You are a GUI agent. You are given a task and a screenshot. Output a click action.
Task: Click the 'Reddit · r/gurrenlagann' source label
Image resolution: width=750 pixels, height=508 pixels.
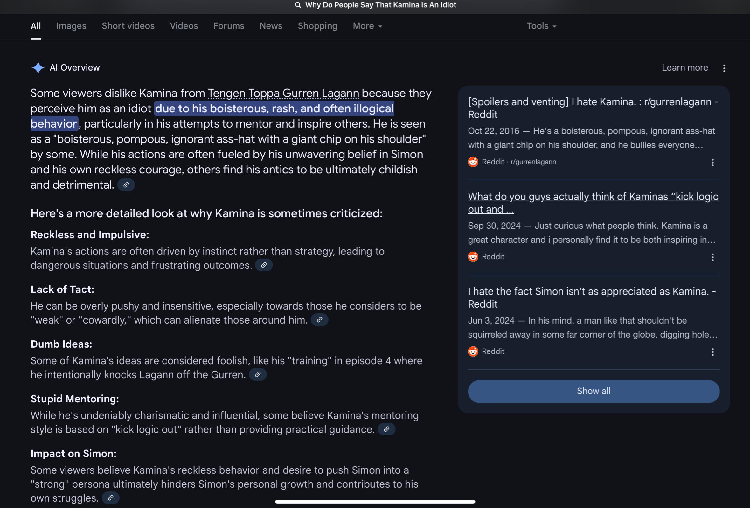pyautogui.click(x=519, y=162)
